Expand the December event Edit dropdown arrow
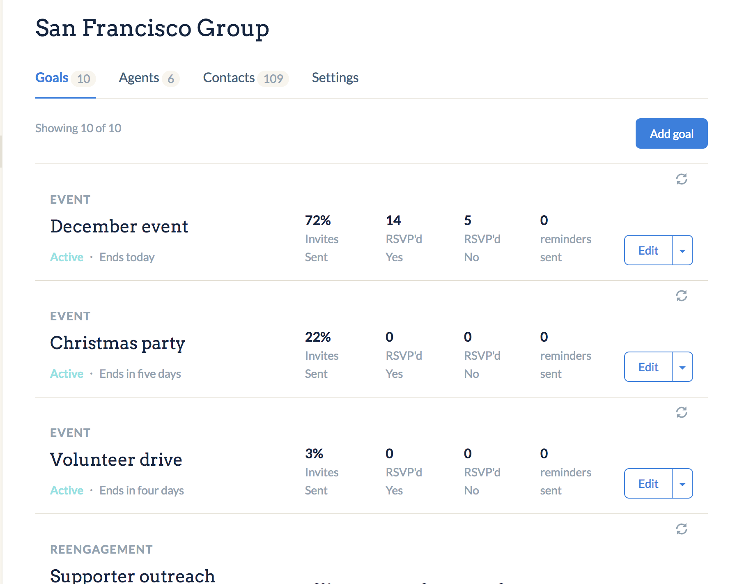Screen dimensions: 735x584 click(682, 250)
